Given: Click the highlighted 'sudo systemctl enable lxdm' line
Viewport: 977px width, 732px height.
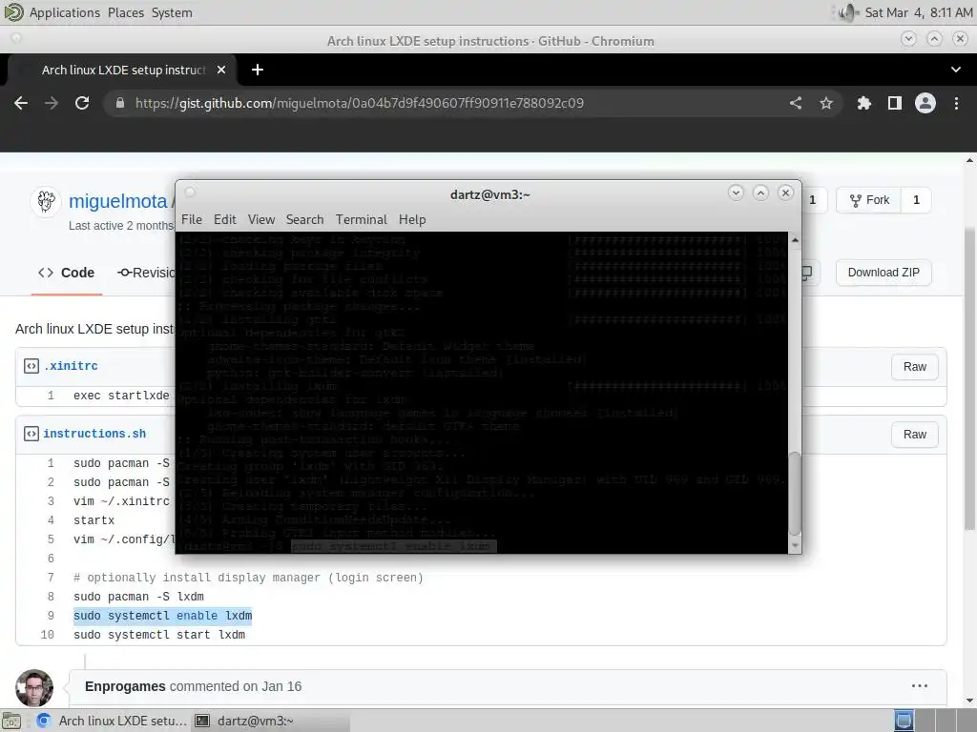Looking at the screenshot, I should click(x=162, y=616).
